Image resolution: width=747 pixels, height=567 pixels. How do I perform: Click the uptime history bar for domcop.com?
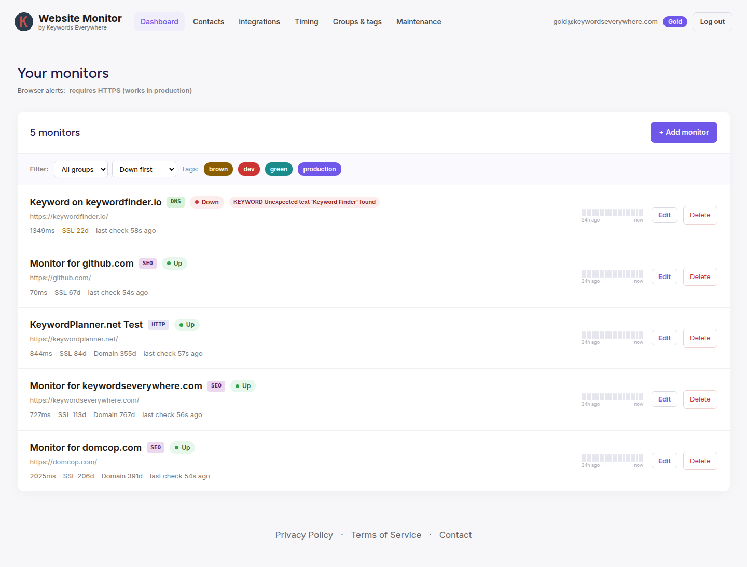612,458
